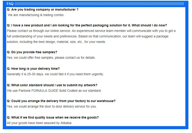Click the trading company or manufacturer question
Viewport: 192px width, 133px height.
click(x=42, y=9)
